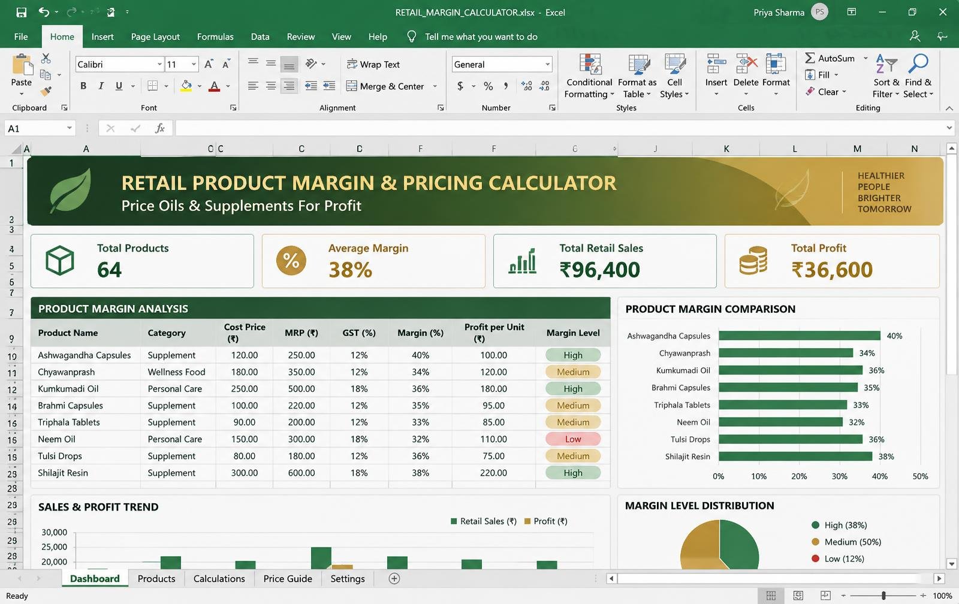The width and height of the screenshot is (959, 604).
Task: Click the Insert function fx icon
Action: (160, 128)
